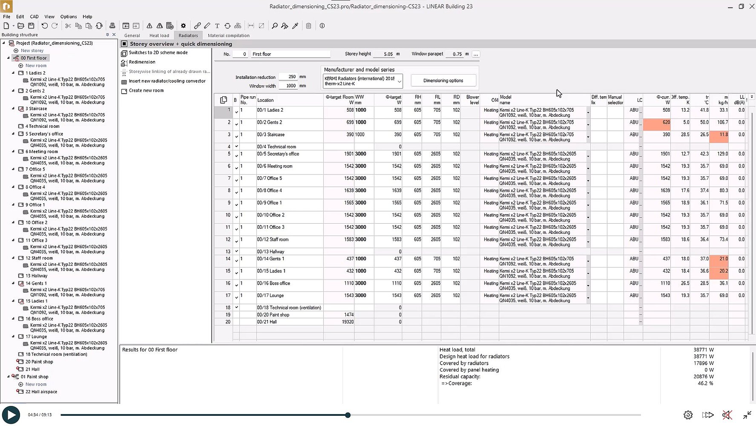Switch to the General tab

(132, 36)
